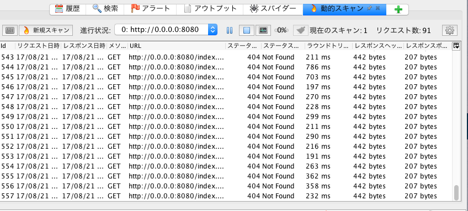
Task: Pause the active scan
Action: 230,30
